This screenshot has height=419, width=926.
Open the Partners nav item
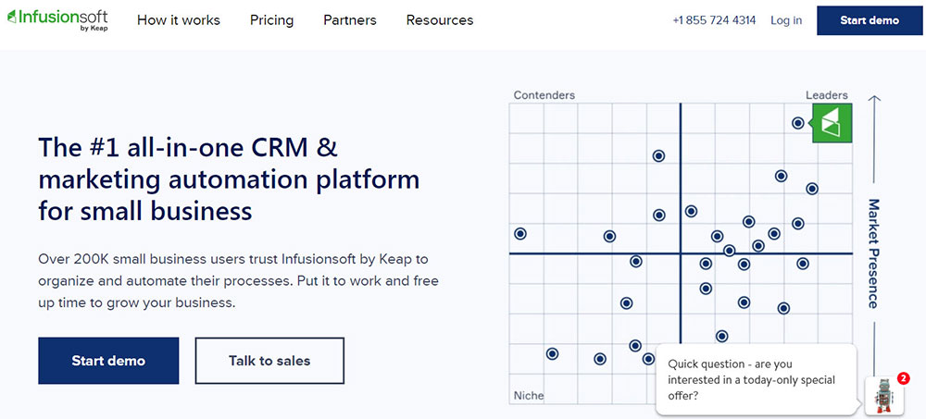point(350,20)
